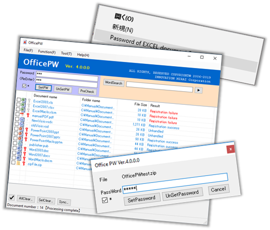Image resolution: width=270 pixels, height=230 pixels.
Task: Click the Excel icon beside Excel2003.xls
Action: click(24, 100)
